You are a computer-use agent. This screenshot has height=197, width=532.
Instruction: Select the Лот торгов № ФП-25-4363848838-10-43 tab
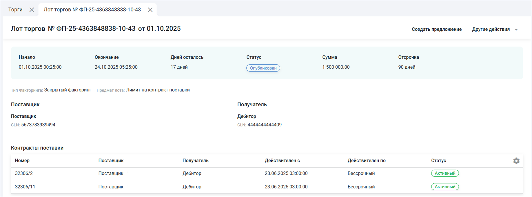click(x=92, y=10)
